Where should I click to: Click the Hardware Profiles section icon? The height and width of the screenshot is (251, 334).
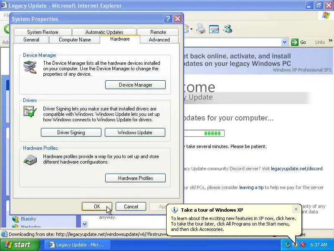pos(30,160)
